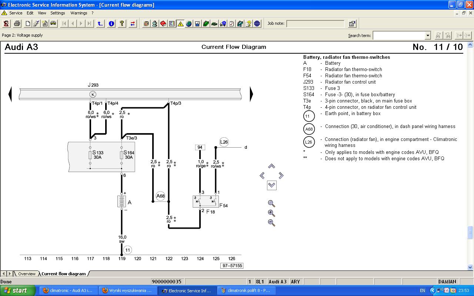Click the '8L1' status bar entry
474x296 pixels.
260,282
